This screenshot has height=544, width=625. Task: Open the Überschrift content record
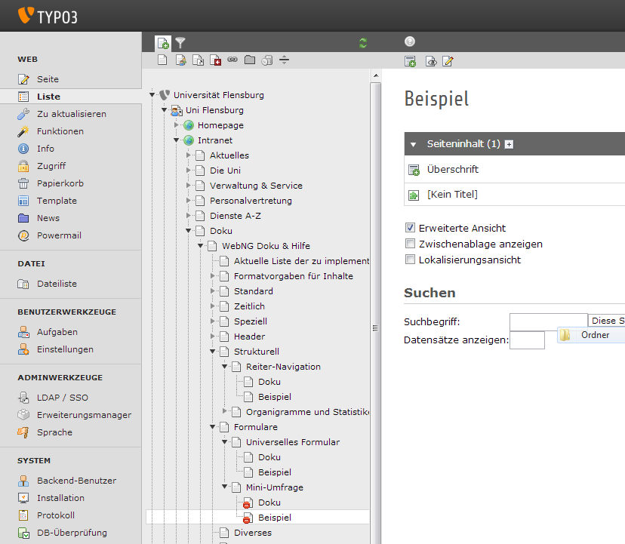pos(453,170)
